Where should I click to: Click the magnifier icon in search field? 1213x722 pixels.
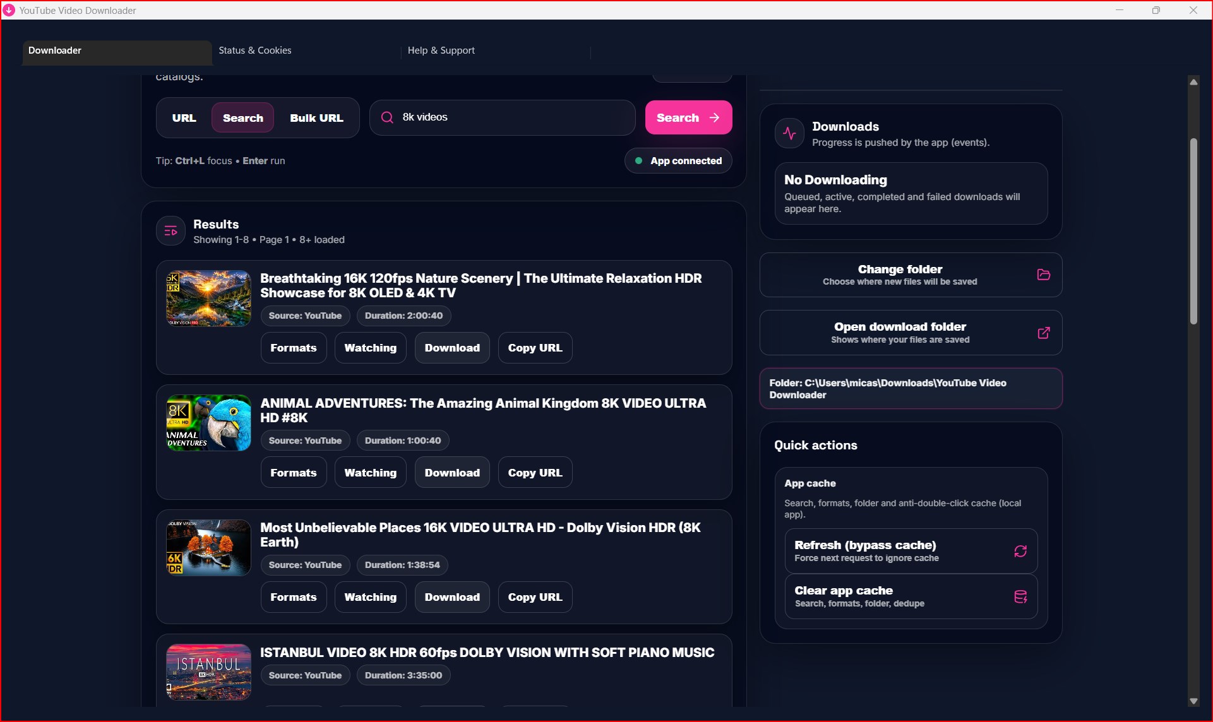click(x=387, y=117)
